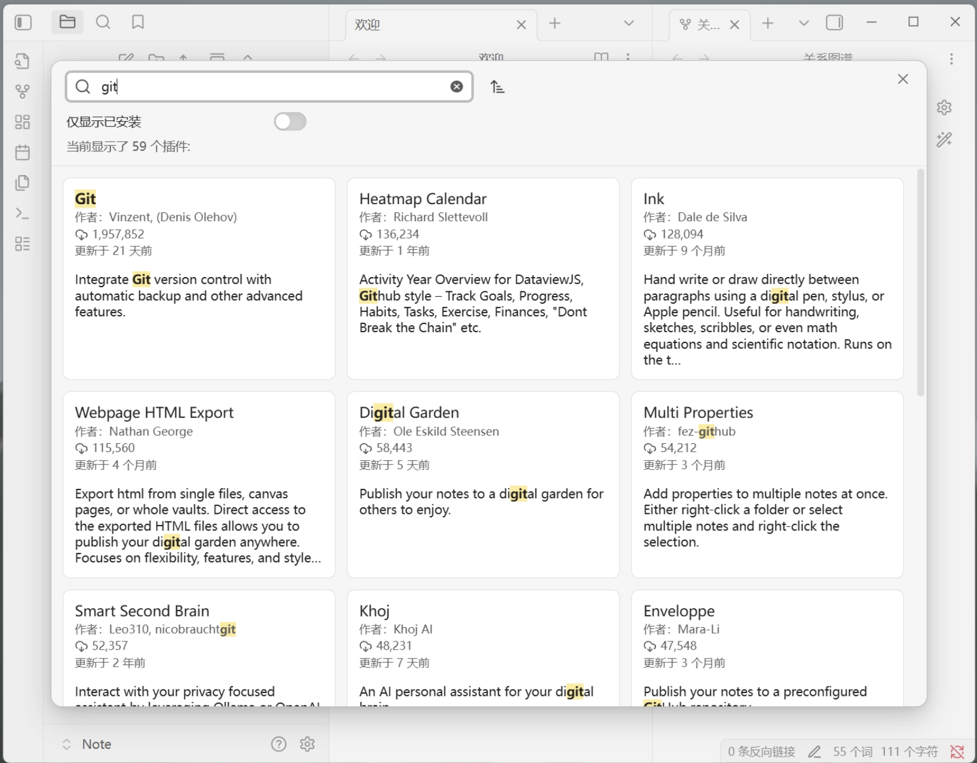The height and width of the screenshot is (763, 977).
Task: Clear the plugin search text
Action: pos(456,87)
